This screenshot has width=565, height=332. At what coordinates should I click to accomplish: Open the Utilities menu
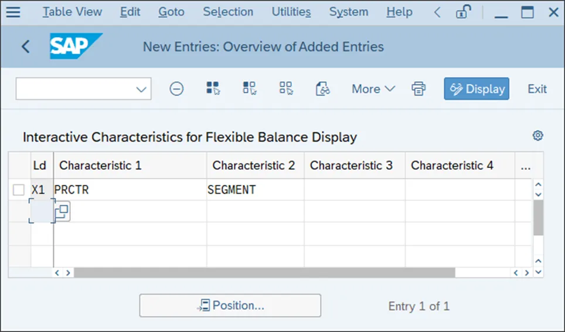click(291, 12)
